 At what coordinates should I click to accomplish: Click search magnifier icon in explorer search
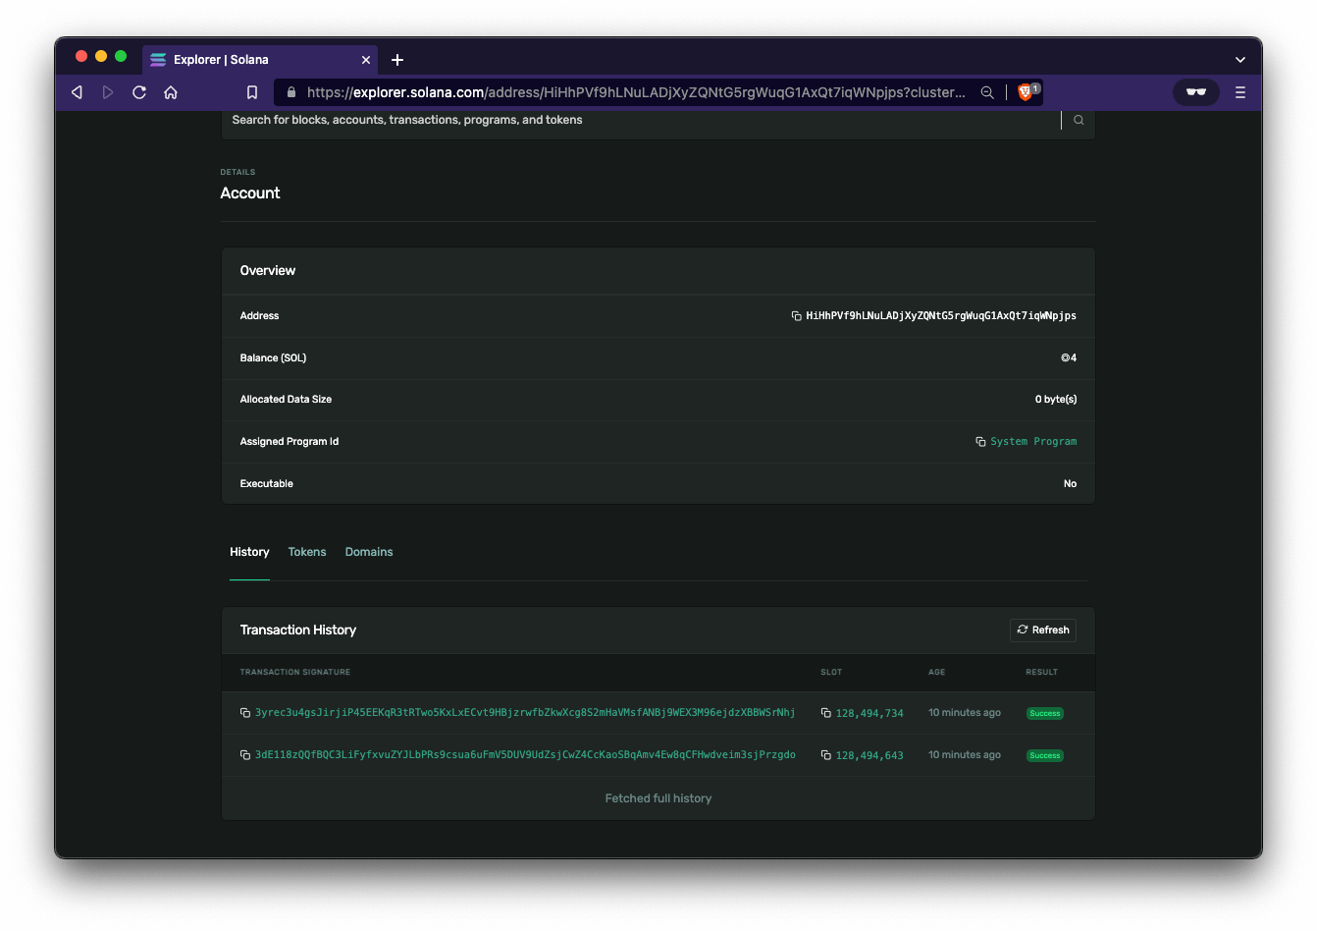[1079, 120]
